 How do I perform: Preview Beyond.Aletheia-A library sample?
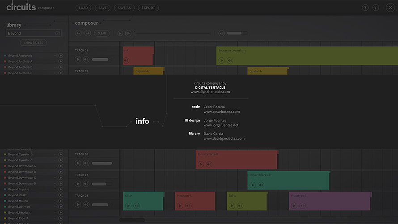pyautogui.click(x=61, y=61)
